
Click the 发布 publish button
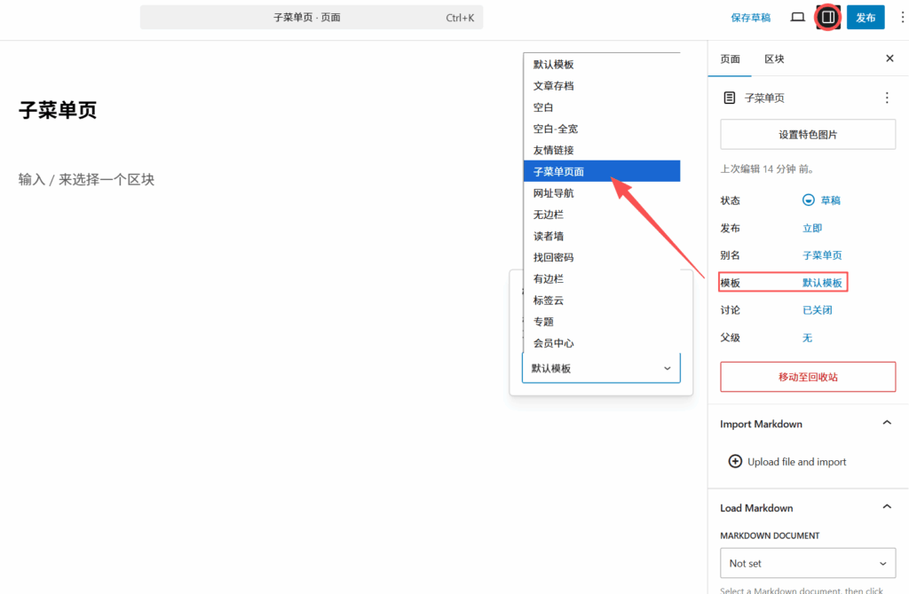[865, 17]
